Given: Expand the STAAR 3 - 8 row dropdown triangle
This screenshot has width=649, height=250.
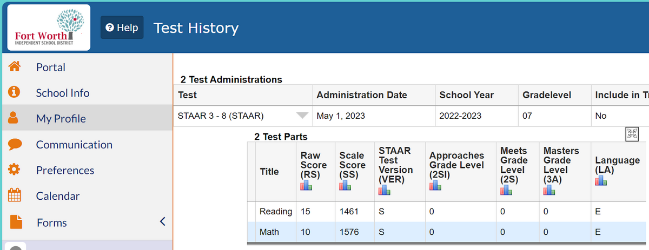Looking at the screenshot, I should (x=302, y=115).
